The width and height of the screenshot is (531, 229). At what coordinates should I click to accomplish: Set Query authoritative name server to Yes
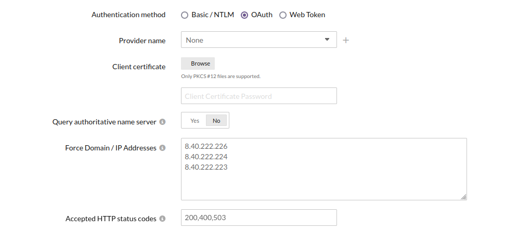(x=195, y=120)
